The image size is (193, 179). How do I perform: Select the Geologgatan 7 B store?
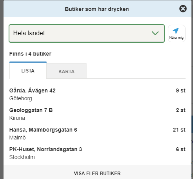pos(97,114)
